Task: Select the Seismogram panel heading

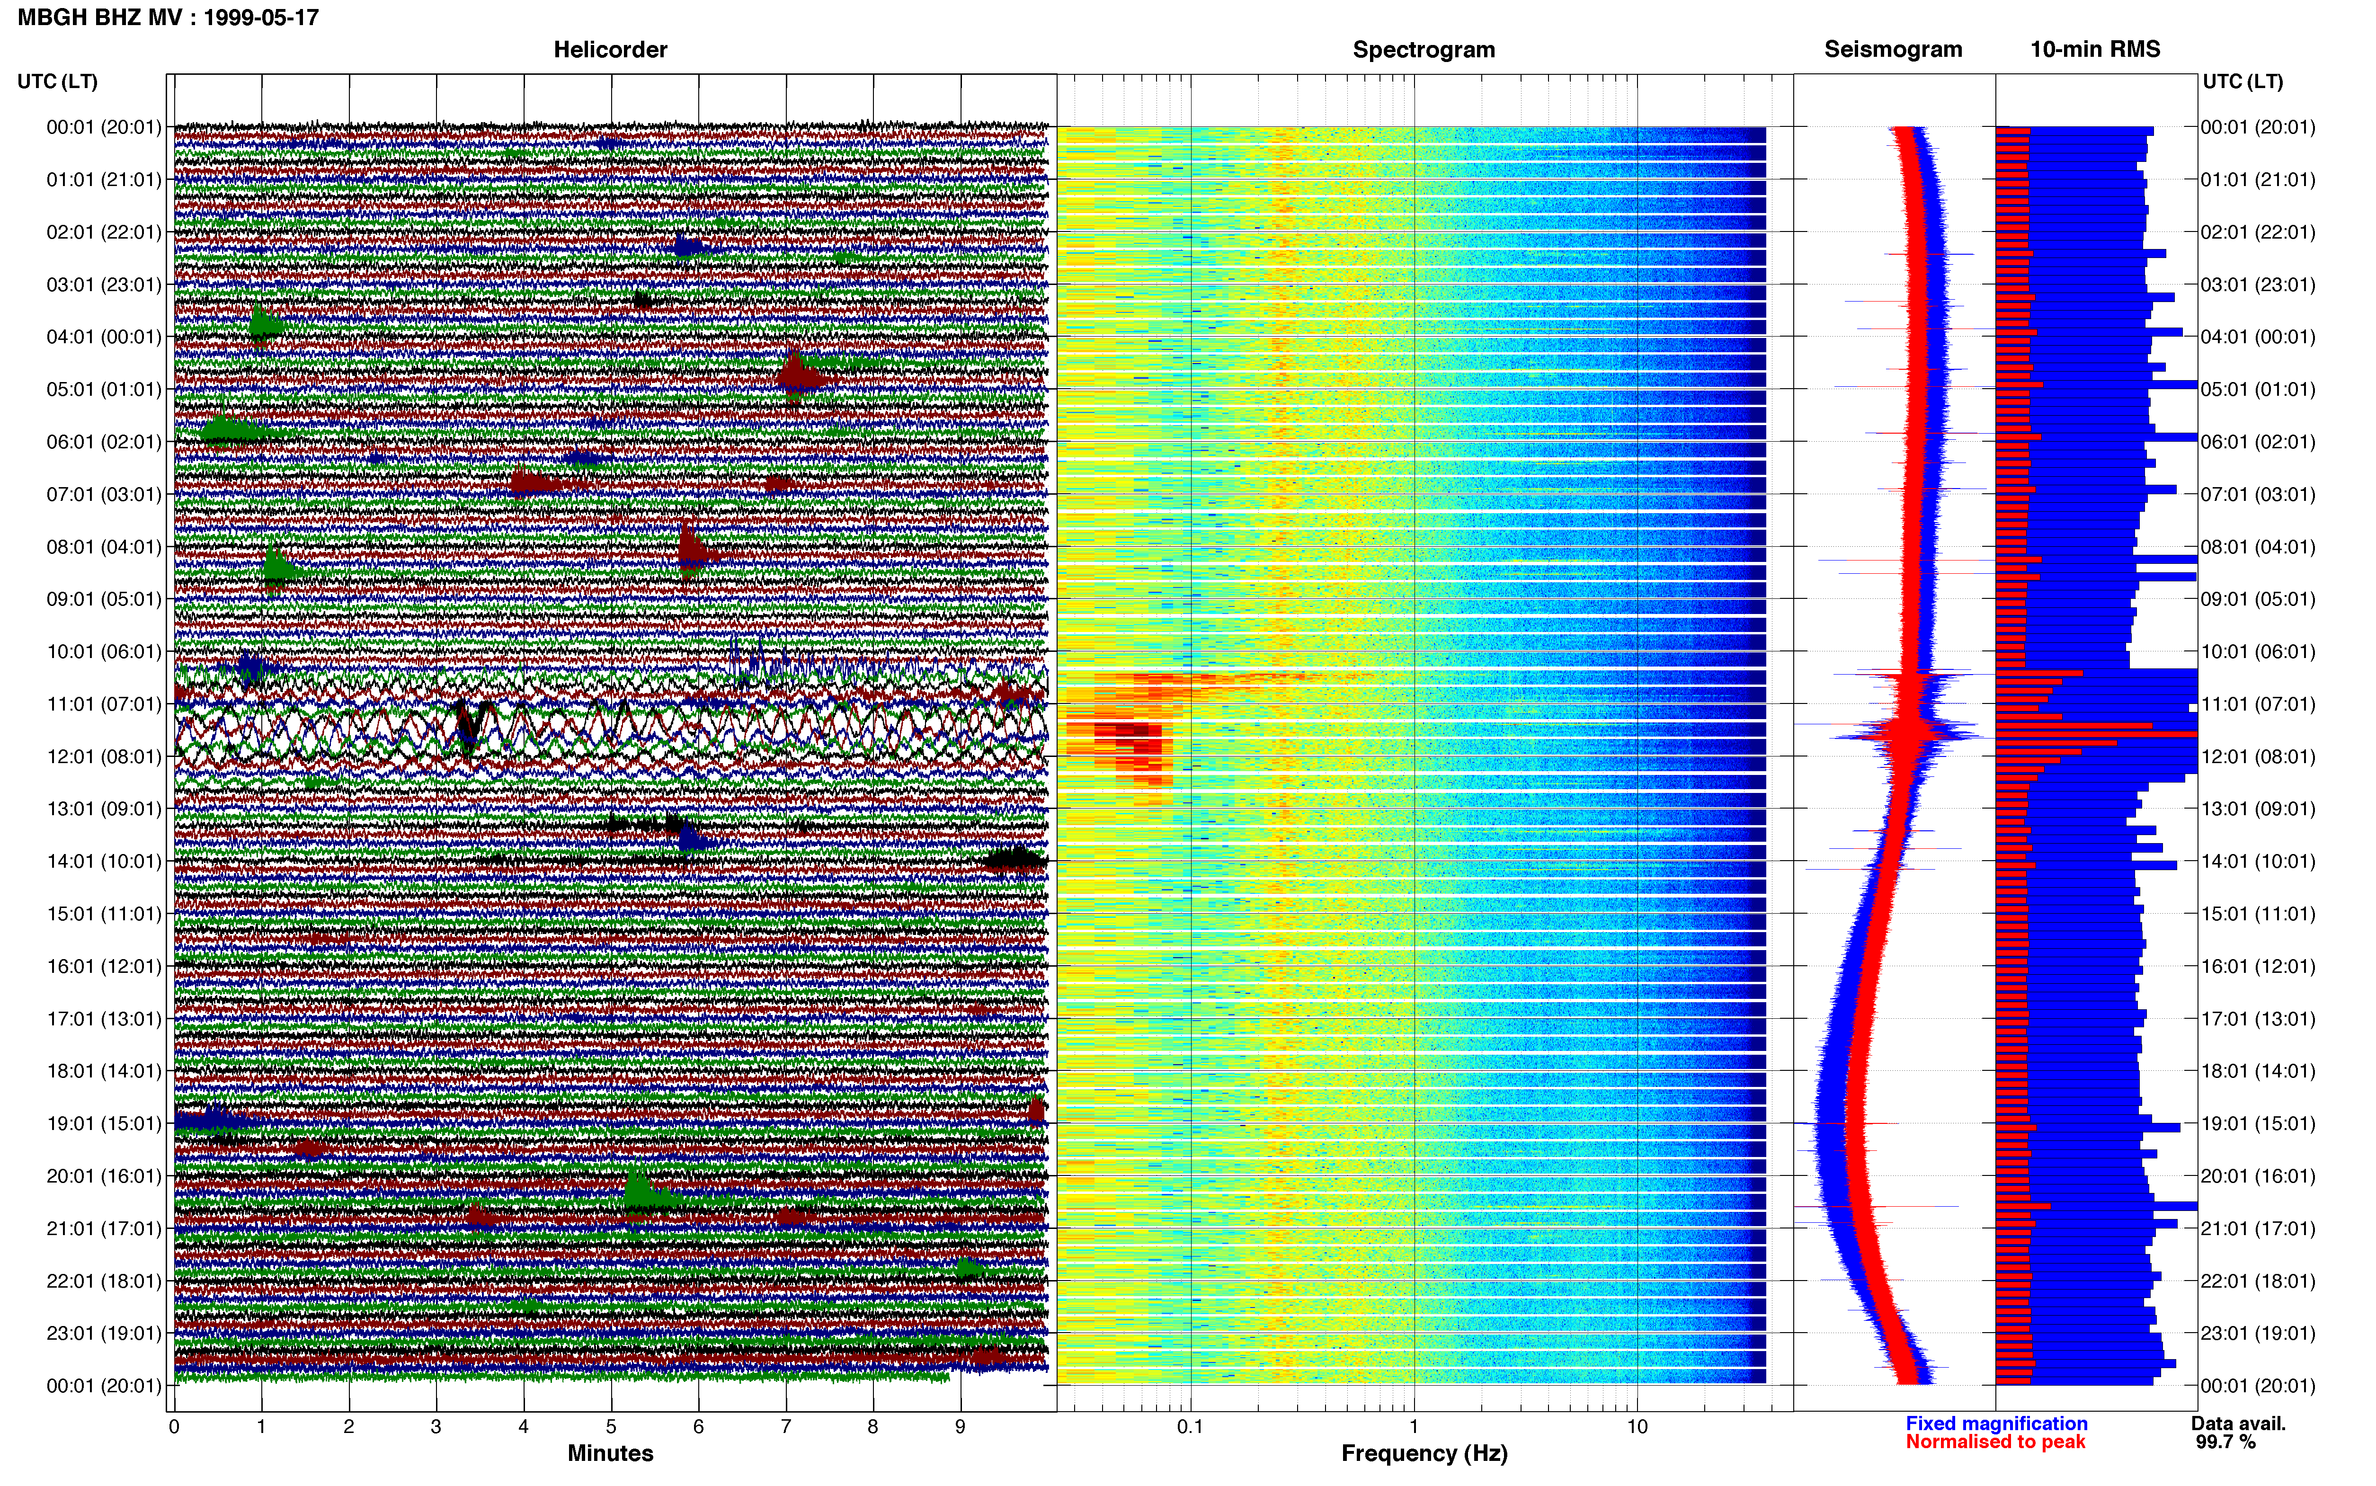Action: click(x=1893, y=50)
